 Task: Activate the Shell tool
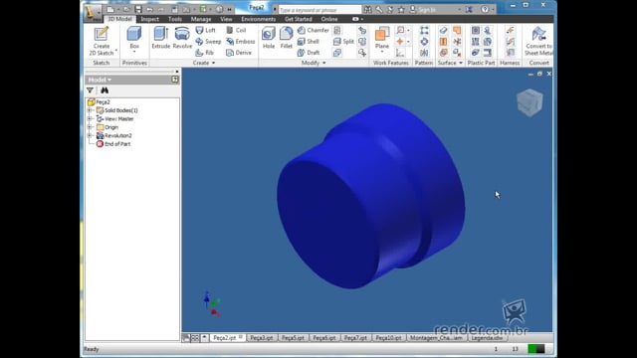(309, 42)
